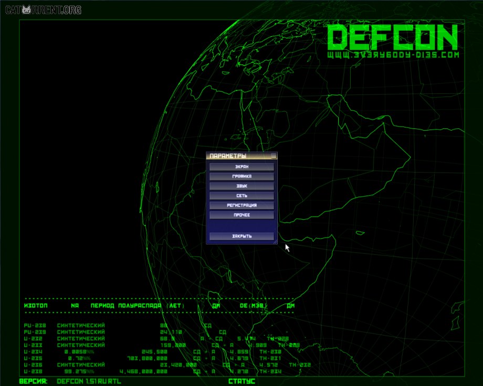
Task: Click the Изотоп column header
Action: pyautogui.click(x=36, y=306)
